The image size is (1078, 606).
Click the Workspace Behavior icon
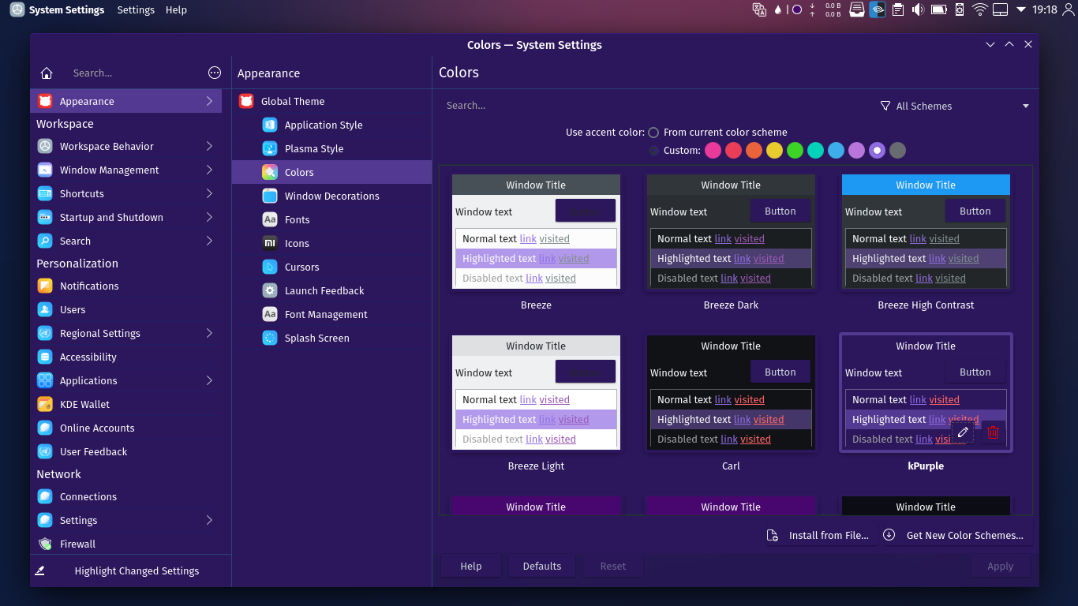45,146
